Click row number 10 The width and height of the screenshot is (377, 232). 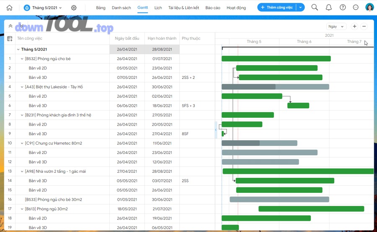pos(10,143)
